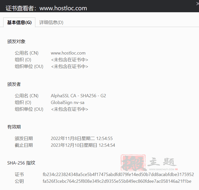
Task: Click issued-to common name www.hostloc.com value
Action: pos(68,53)
